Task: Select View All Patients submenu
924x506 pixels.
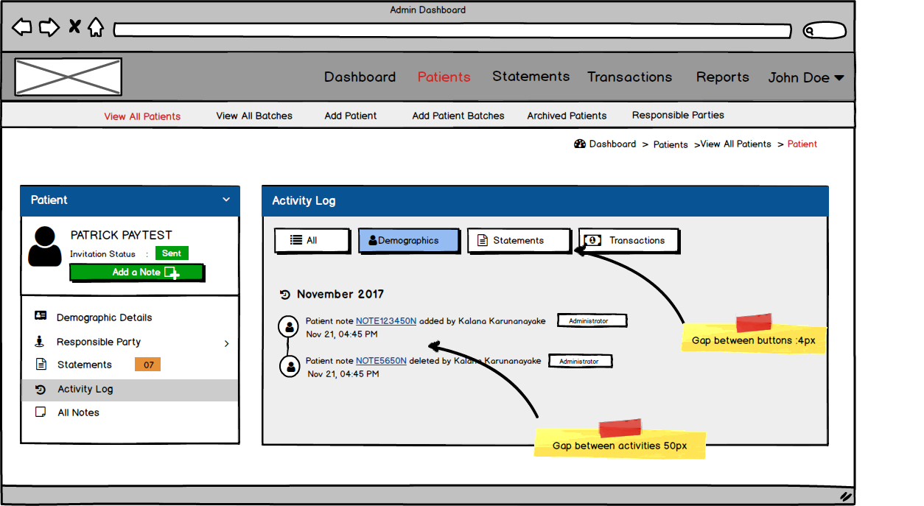Action: click(x=142, y=116)
